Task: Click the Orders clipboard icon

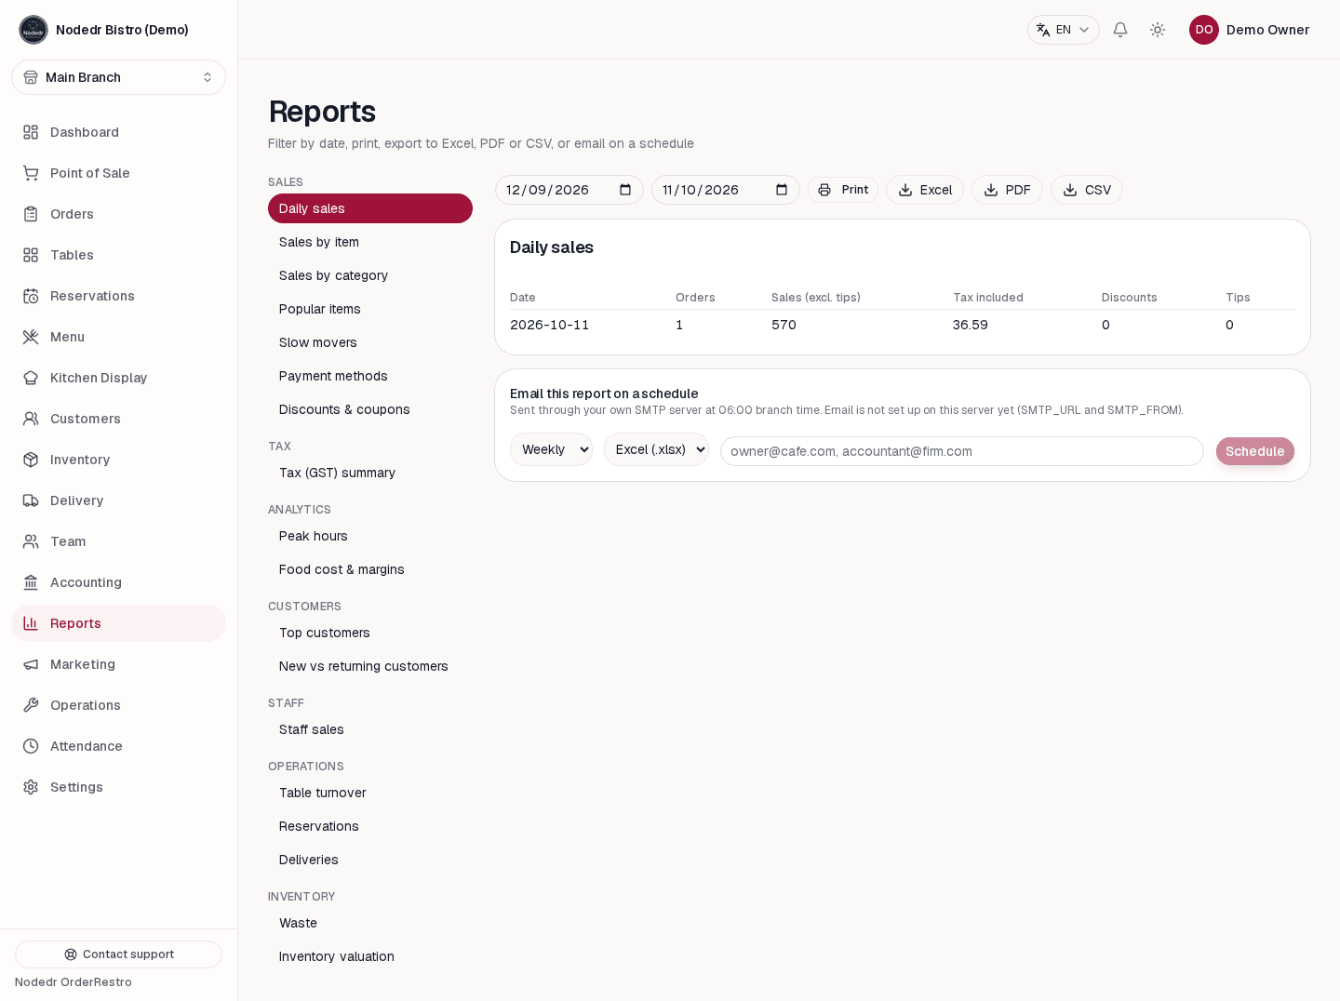Action: pos(31,214)
